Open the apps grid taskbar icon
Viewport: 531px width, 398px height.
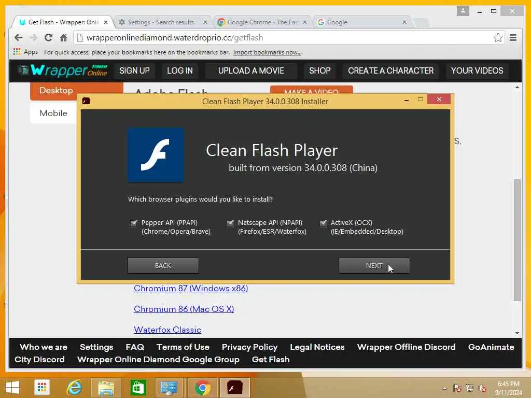click(x=42, y=388)
